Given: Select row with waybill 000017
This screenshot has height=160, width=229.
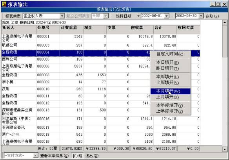Looking at the screenshot, I should click(x=101, y=128).
